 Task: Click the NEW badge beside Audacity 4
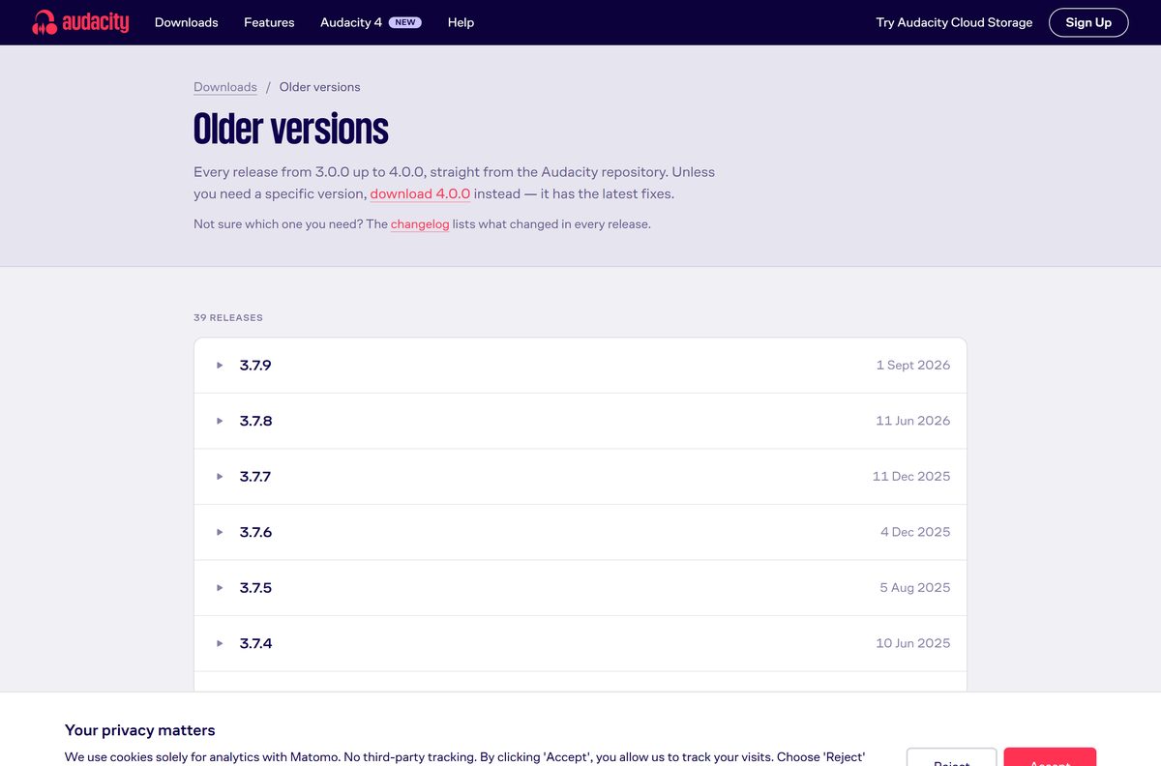tap(405, 22)
